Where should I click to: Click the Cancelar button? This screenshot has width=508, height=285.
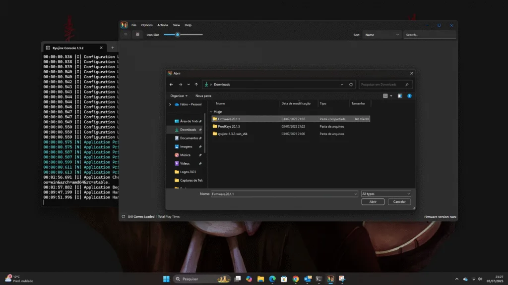pos(399,202)
